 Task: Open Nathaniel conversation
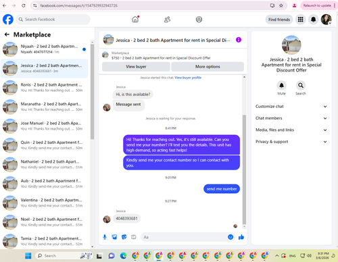pos(45,164)
